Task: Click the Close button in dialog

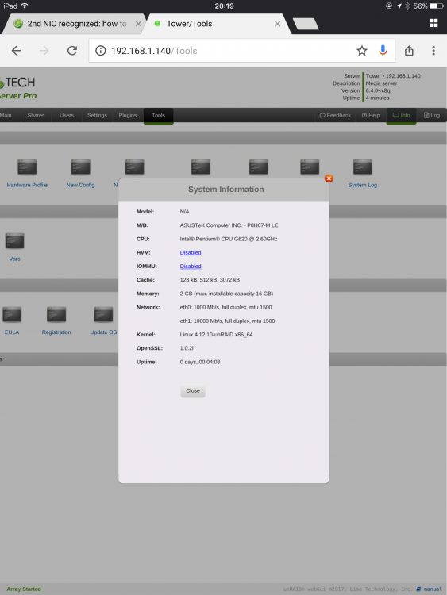Action: click(193, 391)
